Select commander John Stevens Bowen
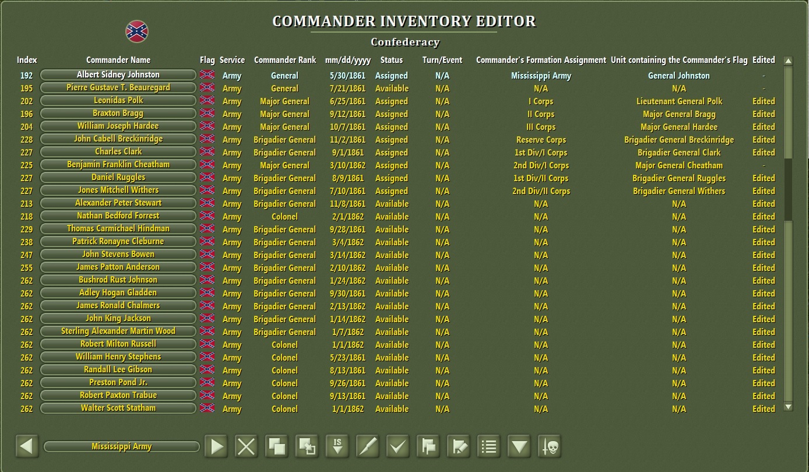 [118, 254]
